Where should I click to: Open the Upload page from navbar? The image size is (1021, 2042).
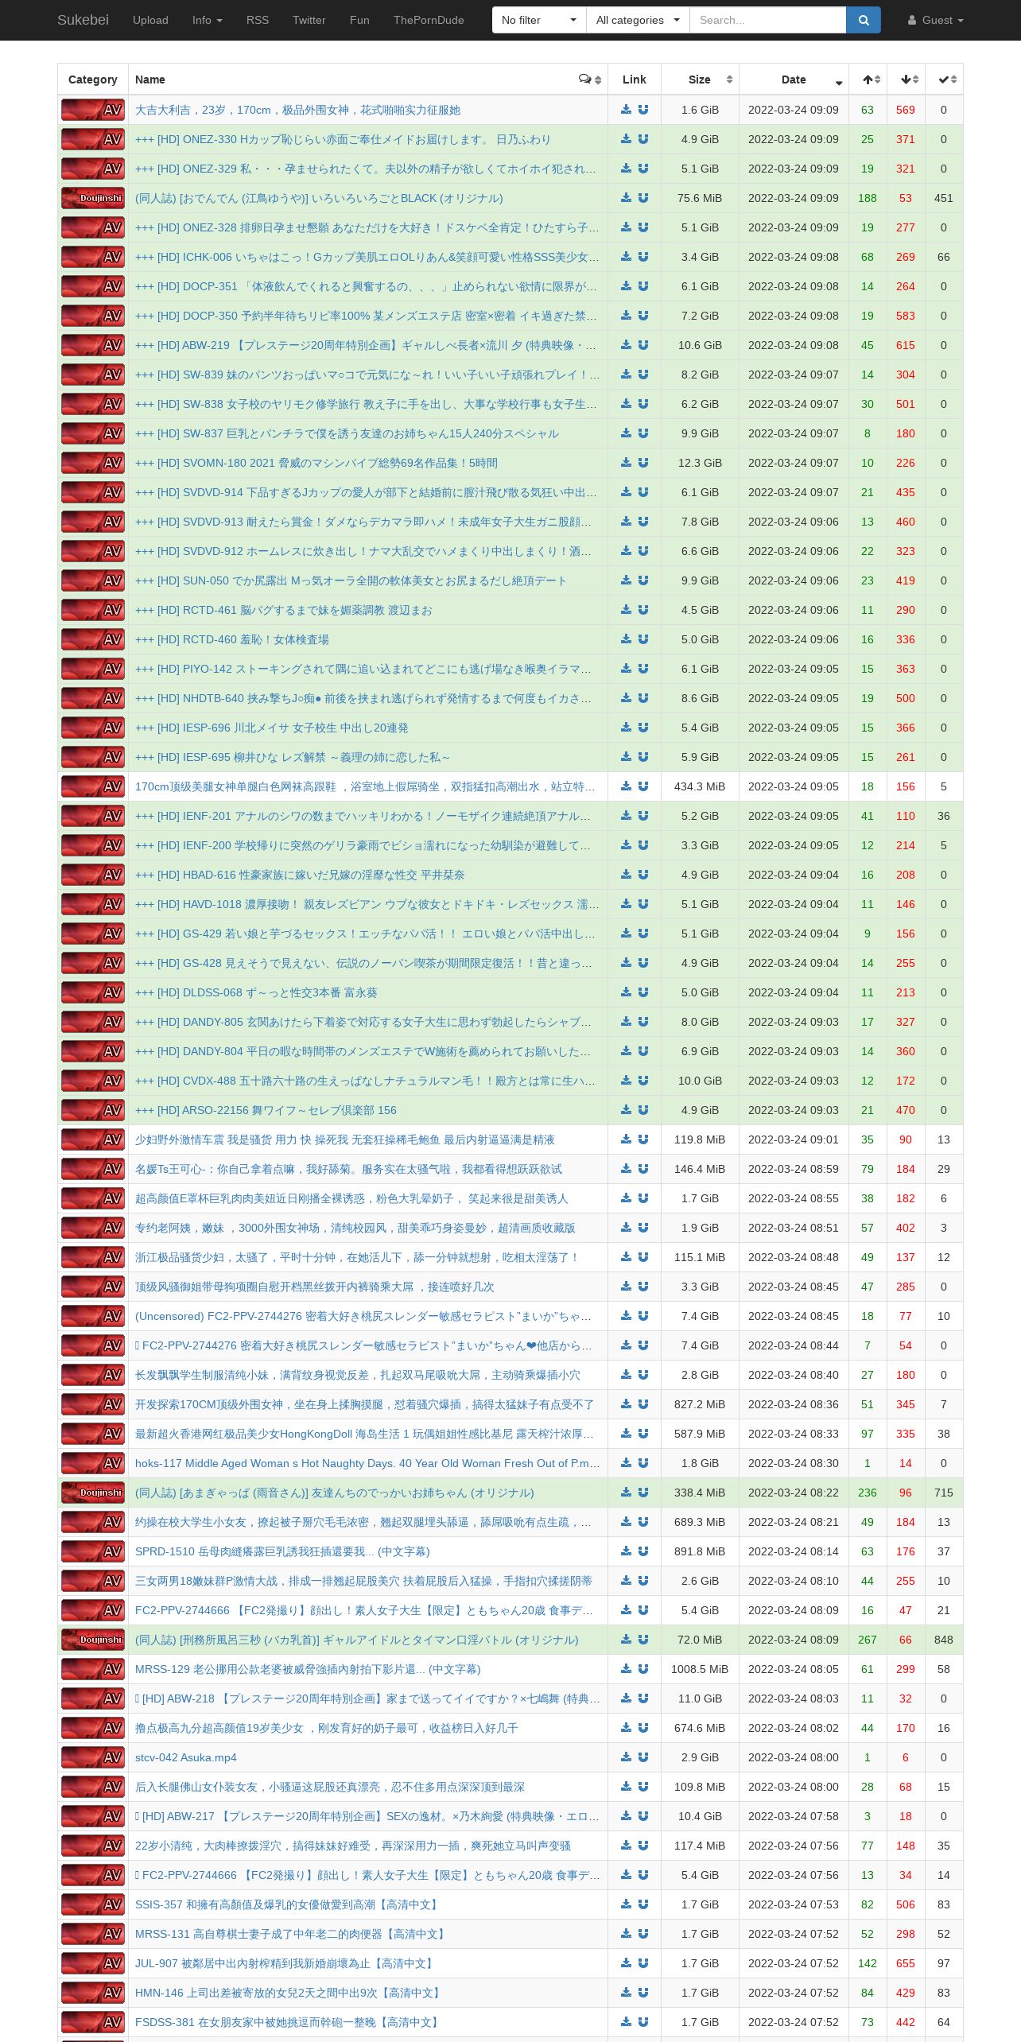(x=150, y=20)
